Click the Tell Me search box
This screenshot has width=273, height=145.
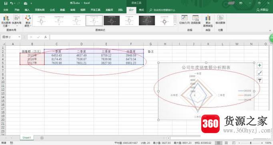(x=162, y=10)
